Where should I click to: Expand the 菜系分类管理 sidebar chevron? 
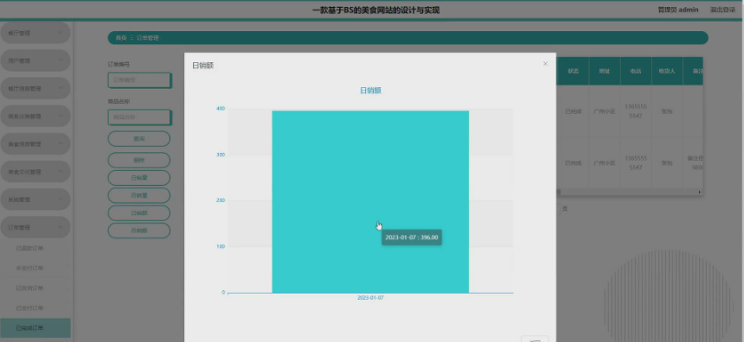(x=61, y=116)
